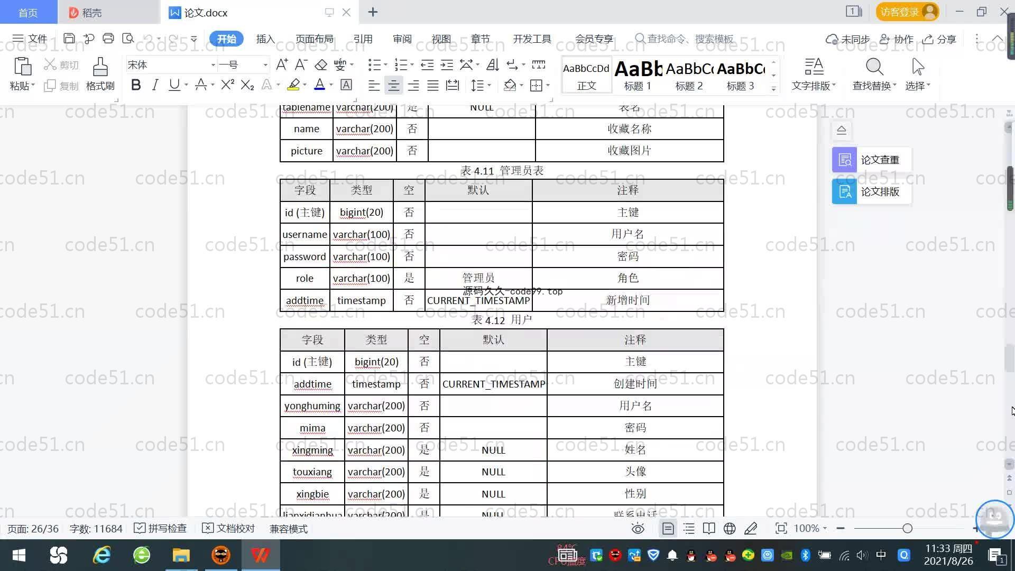The width and height of the screenshot is (1015, 571).
Task: Open the 文件 menu
Action: (30, 39)
